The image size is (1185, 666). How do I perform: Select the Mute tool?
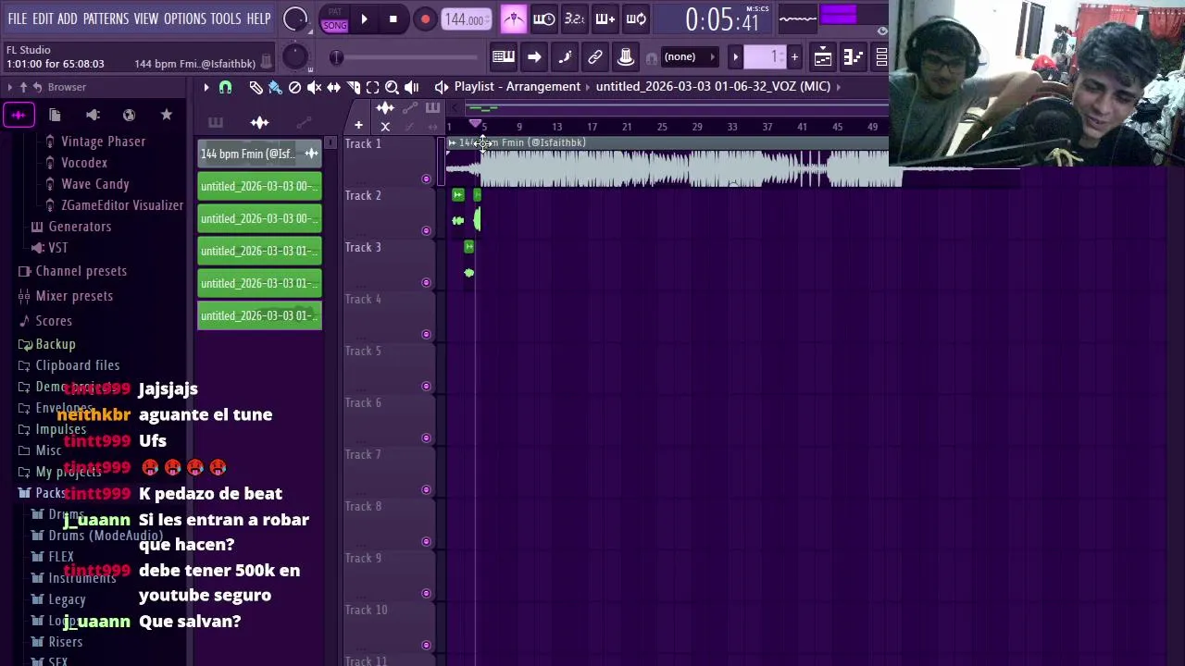pyautogui.click(x=314, y=87)
